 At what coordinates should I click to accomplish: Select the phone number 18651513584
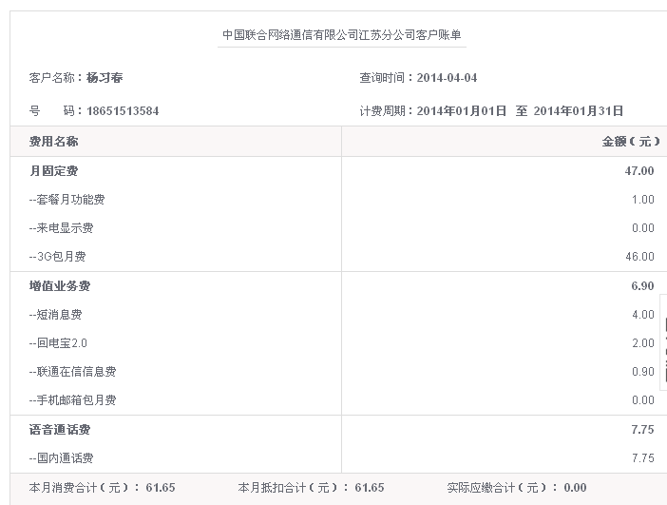click(123, 111)
